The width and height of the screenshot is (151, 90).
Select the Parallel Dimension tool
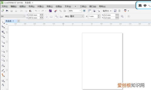(3, 70)
